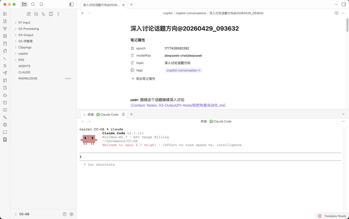Open the daily note calendar icon in ribbon
The height and width of the screenshot is (219, 349).
click(x=5, y=43)
